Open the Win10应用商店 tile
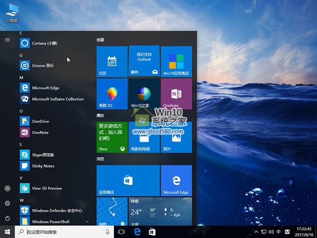Screen dimensions: 317x238 point(176,61)
